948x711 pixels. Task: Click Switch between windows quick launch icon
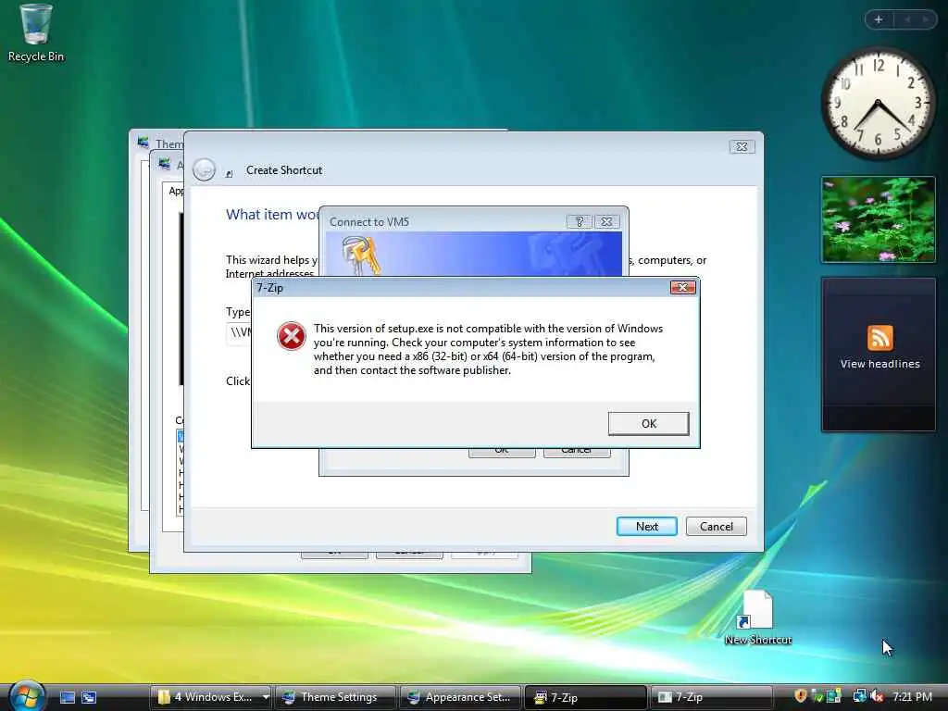89,697
